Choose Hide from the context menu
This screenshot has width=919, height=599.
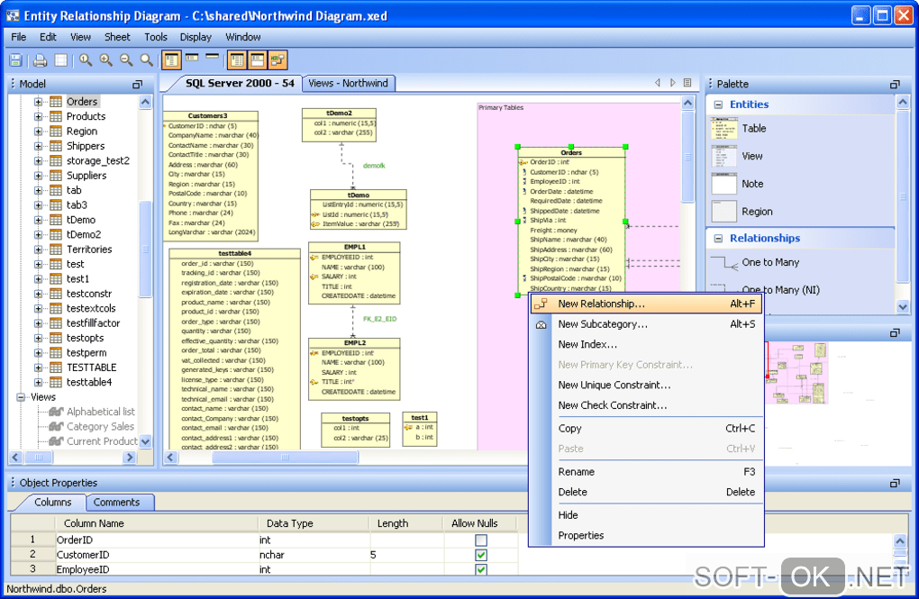point(646,515)
